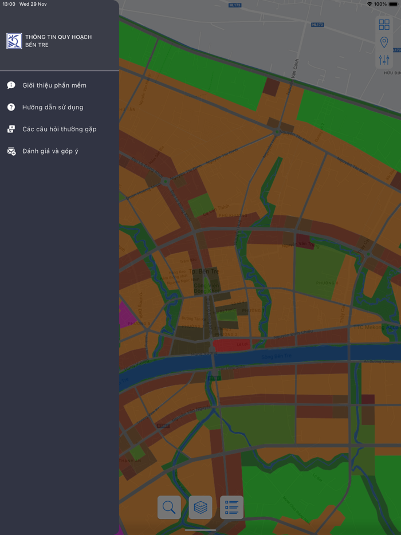
Task: Tap the PHƯỜNG 8 ward label
Action: 327,283
